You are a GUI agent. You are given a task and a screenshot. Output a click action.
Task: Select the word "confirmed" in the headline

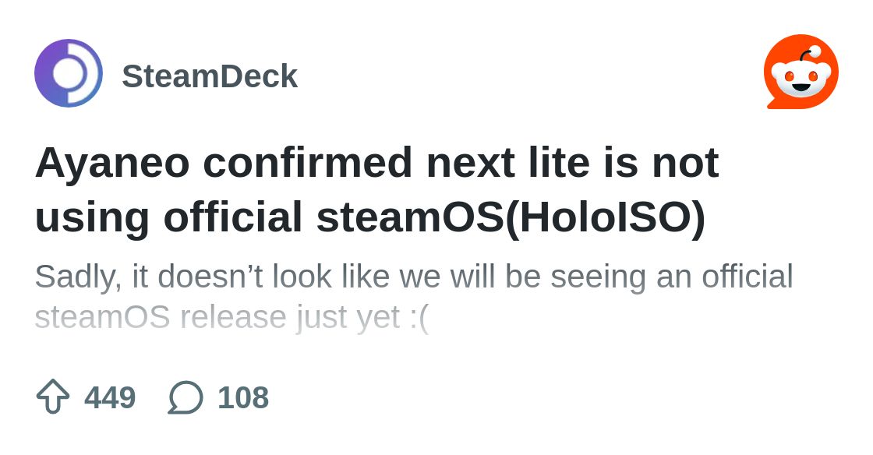point(308,162)
